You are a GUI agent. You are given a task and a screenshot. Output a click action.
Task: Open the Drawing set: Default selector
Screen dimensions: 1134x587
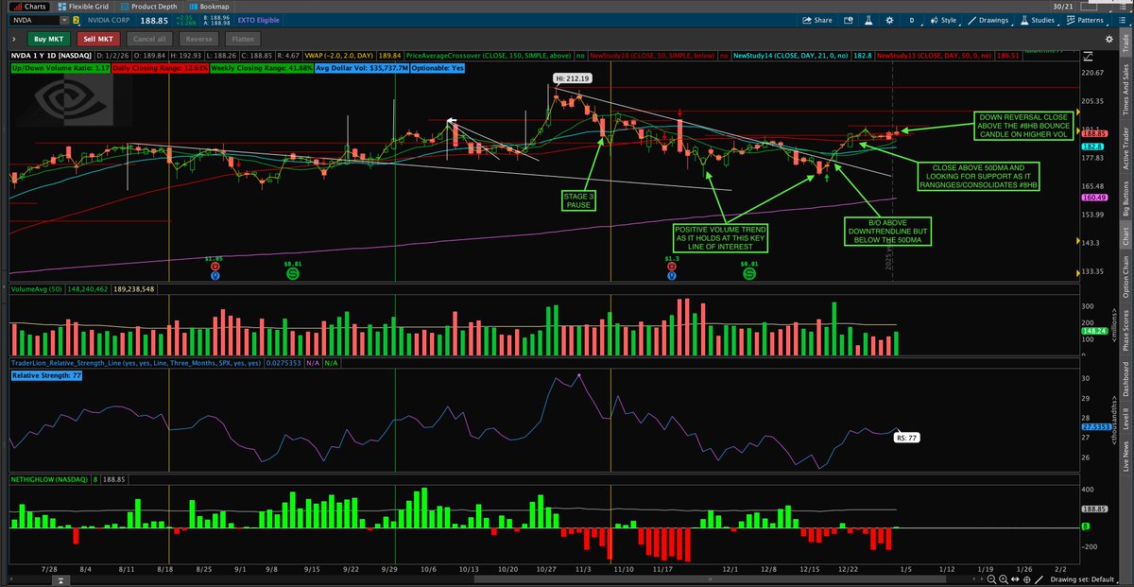tap(1083, 579)
